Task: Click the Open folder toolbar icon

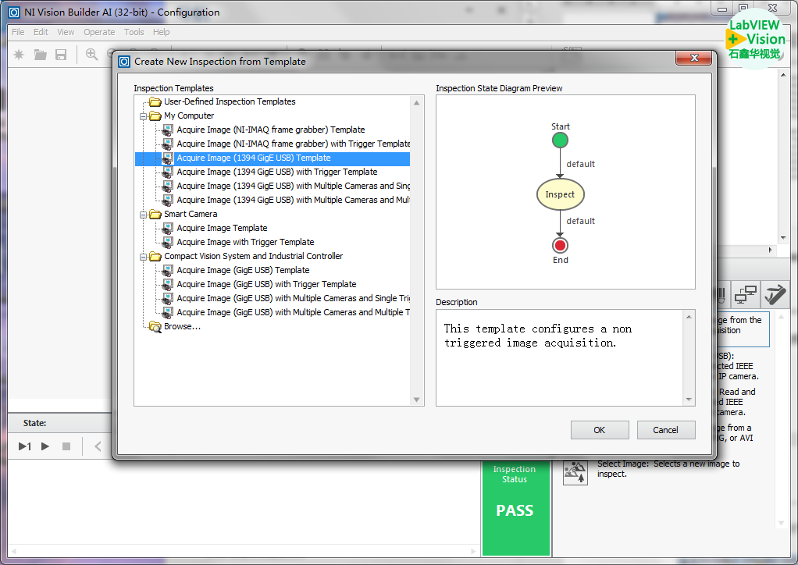Action: tap(40, 55)
